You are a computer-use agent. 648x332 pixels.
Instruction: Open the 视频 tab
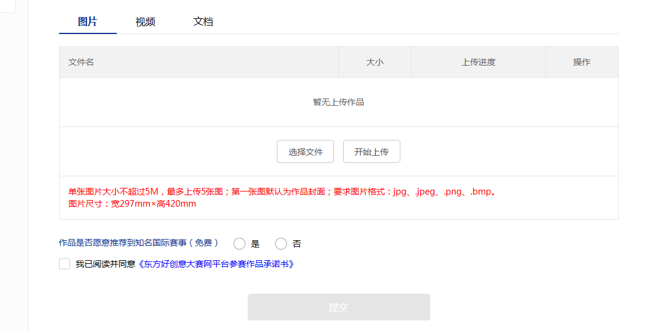tap(145, 22)
